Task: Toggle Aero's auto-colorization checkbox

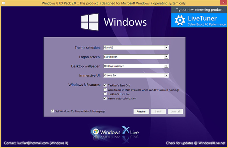Action: [105, 98]
